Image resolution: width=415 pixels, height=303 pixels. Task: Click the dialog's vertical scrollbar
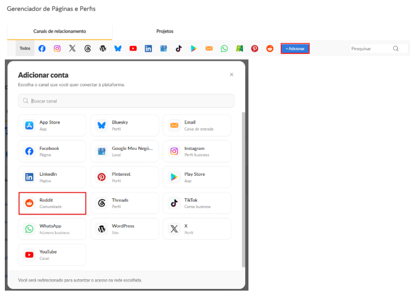click(244, 190)
